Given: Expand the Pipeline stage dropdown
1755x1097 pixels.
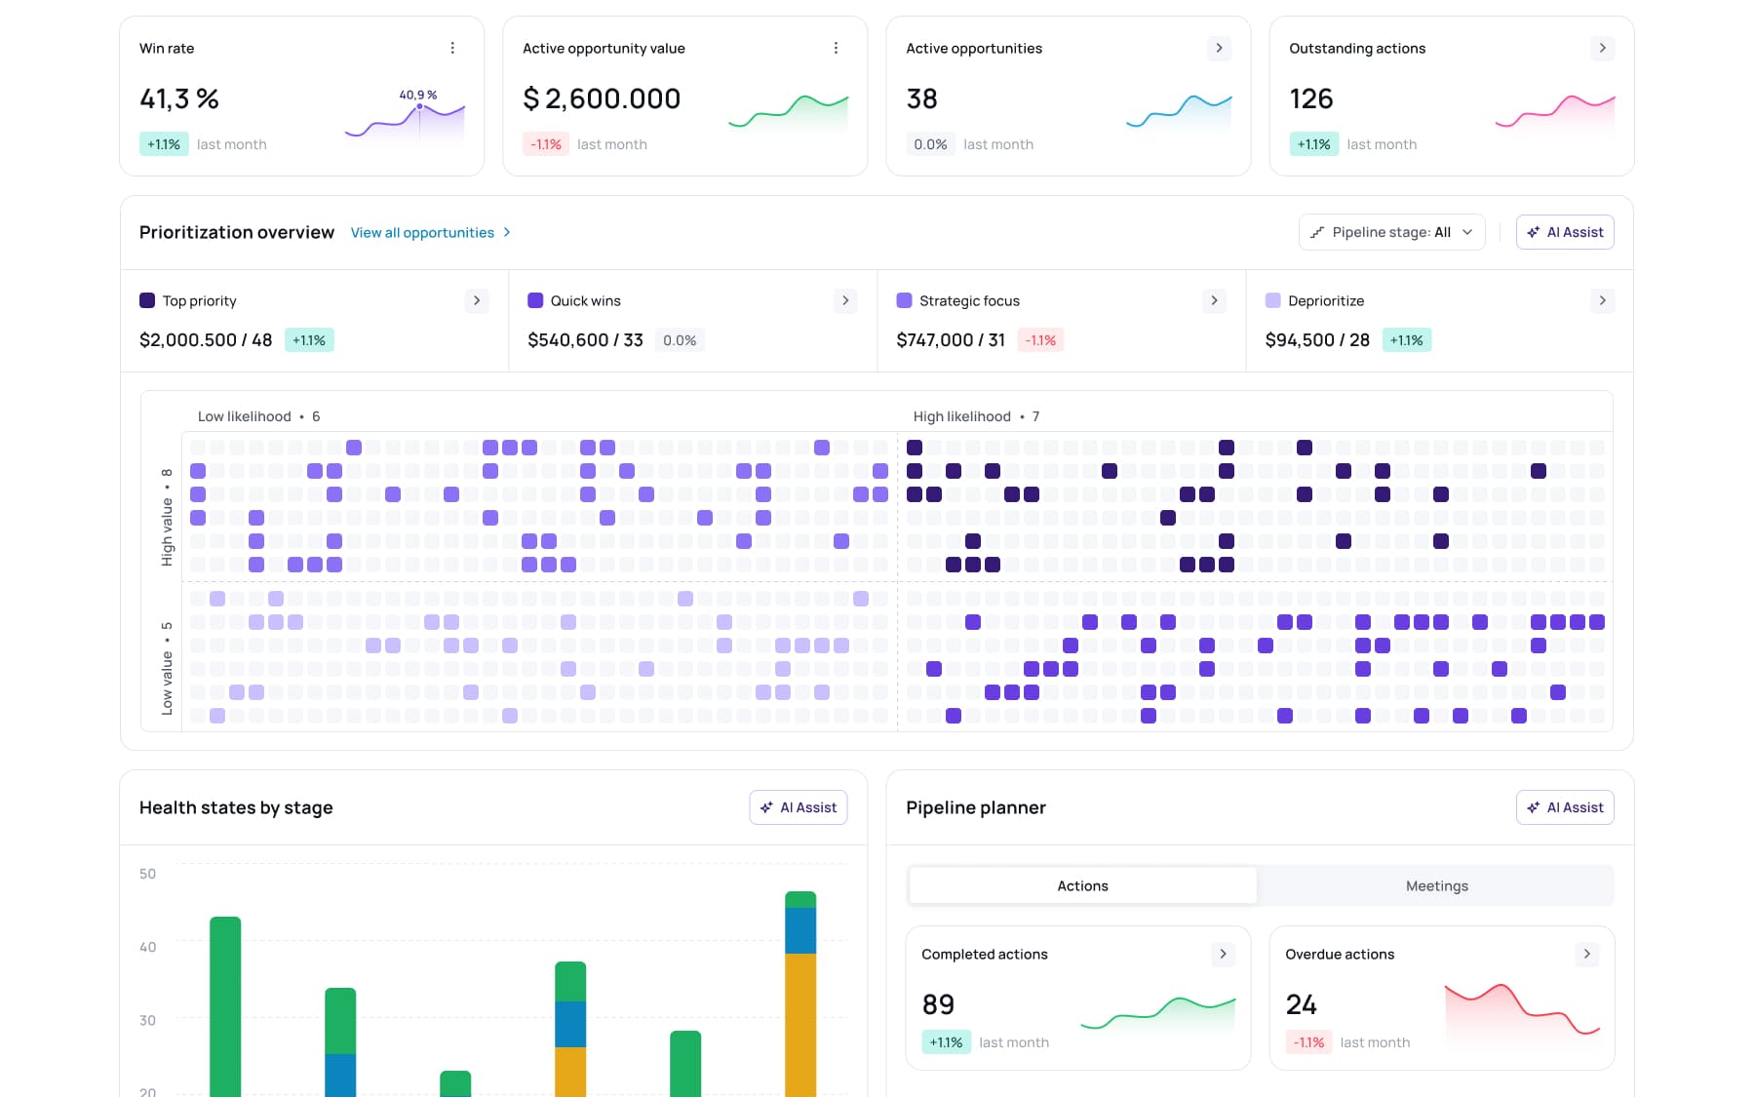Looking at the screenshot, I should 1391,232.
